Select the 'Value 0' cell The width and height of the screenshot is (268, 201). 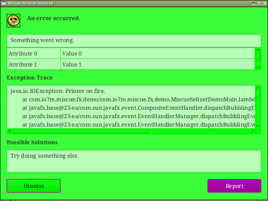158,53
